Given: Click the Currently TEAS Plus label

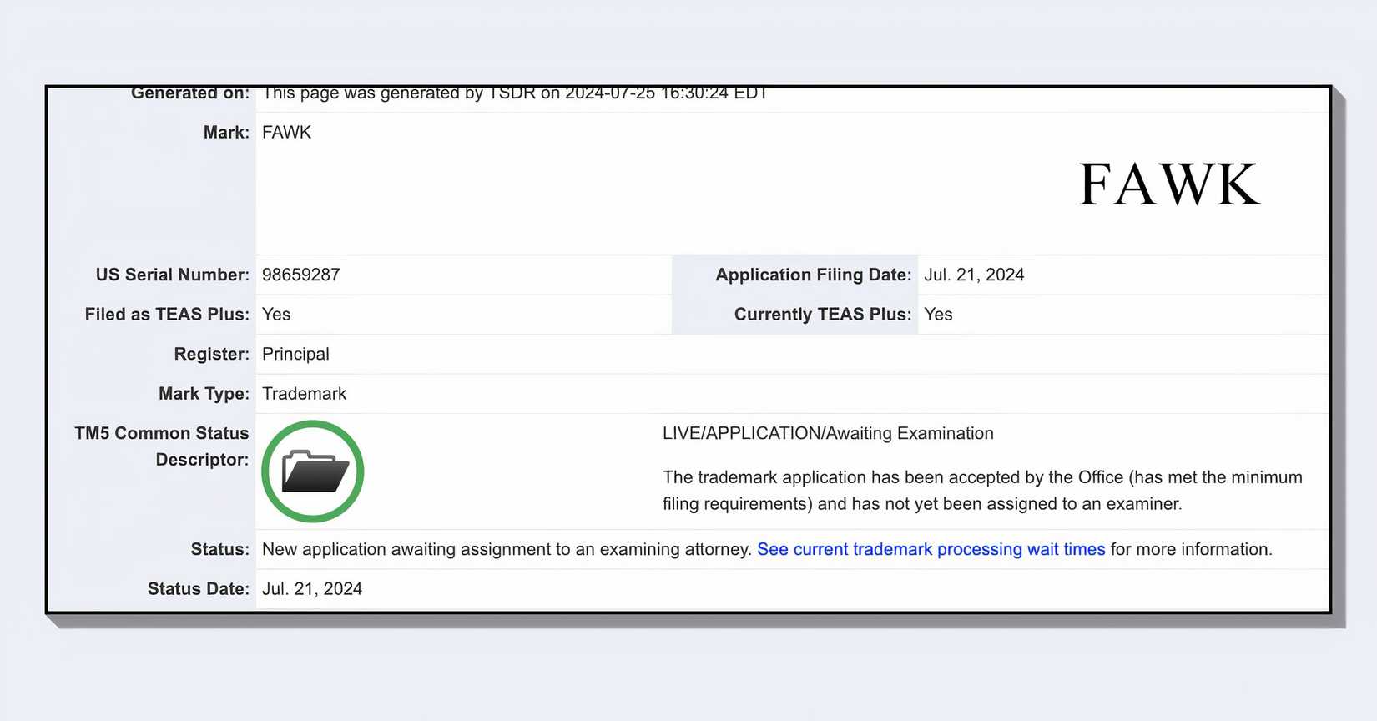Looking at the screenshot, I should [x=822, y=314].
